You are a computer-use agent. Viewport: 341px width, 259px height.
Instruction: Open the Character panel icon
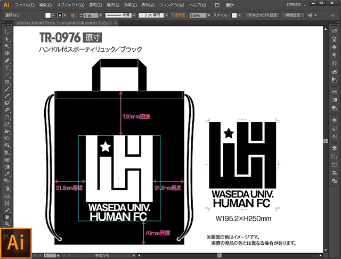334,136
